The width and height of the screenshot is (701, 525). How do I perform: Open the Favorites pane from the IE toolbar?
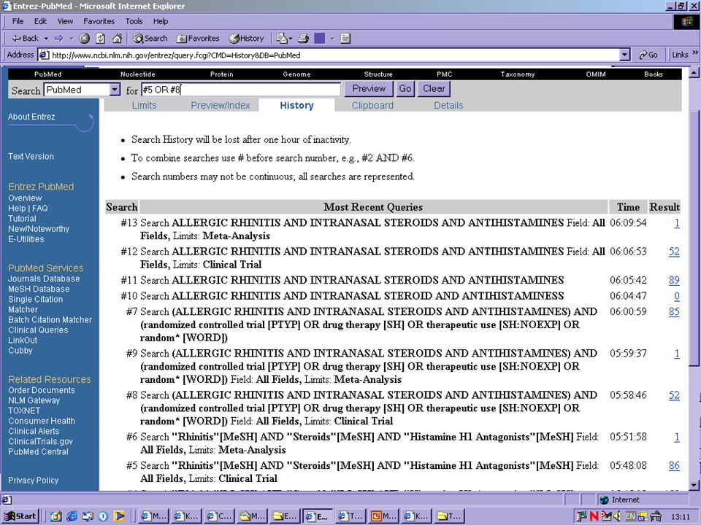coord(198,39)
